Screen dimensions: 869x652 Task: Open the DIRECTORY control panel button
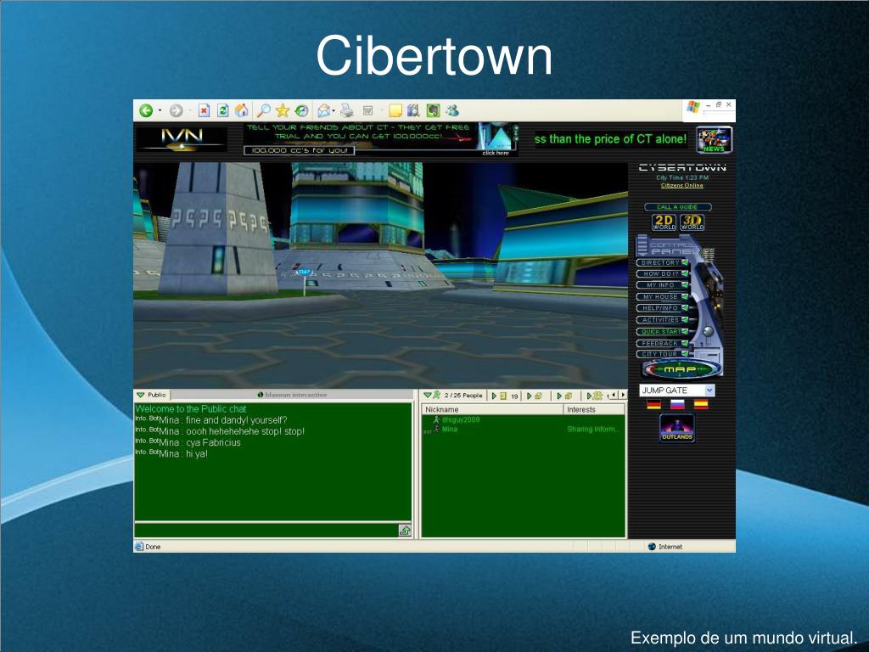[662, 263]
